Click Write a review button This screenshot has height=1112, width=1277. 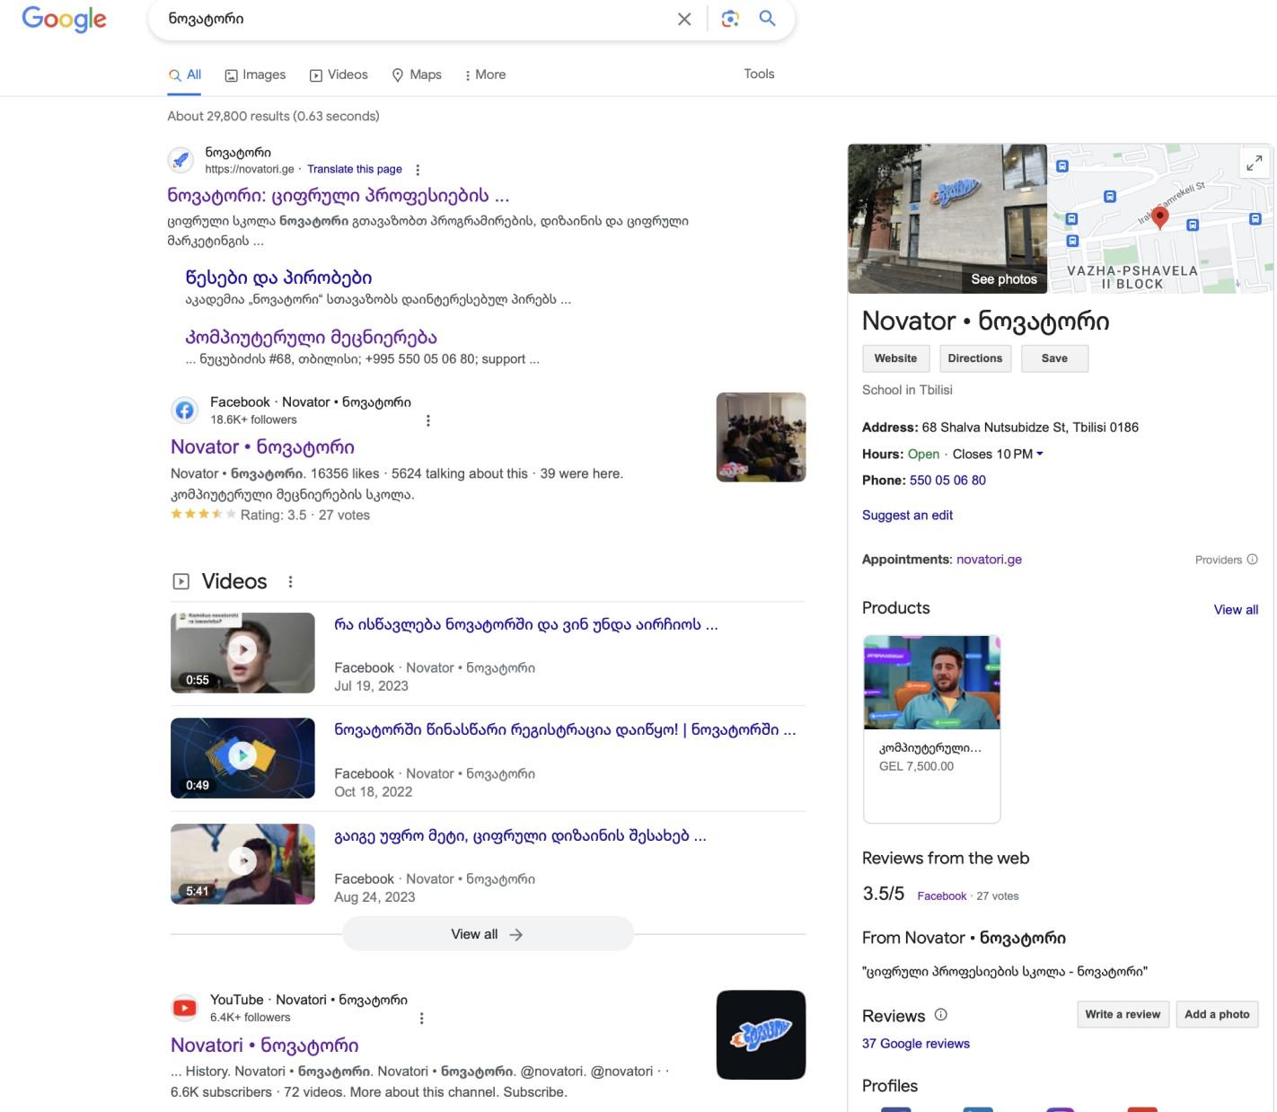[1123, 1014]
